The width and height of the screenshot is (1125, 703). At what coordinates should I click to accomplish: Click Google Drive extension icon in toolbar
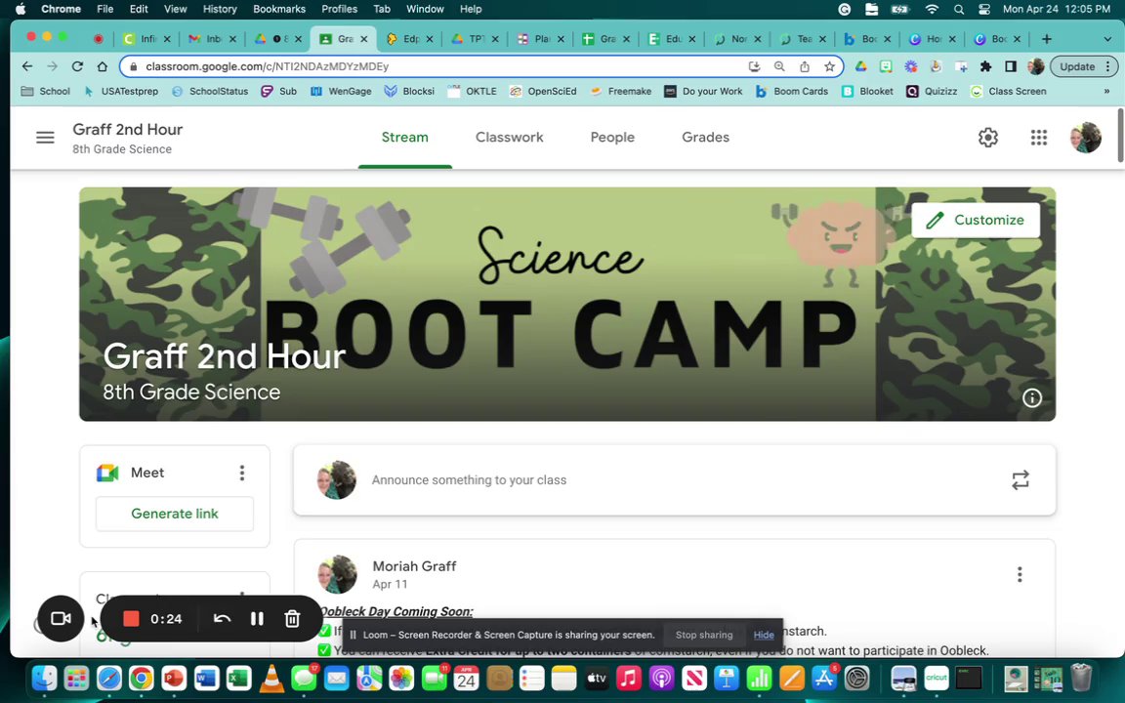point(861,66)
